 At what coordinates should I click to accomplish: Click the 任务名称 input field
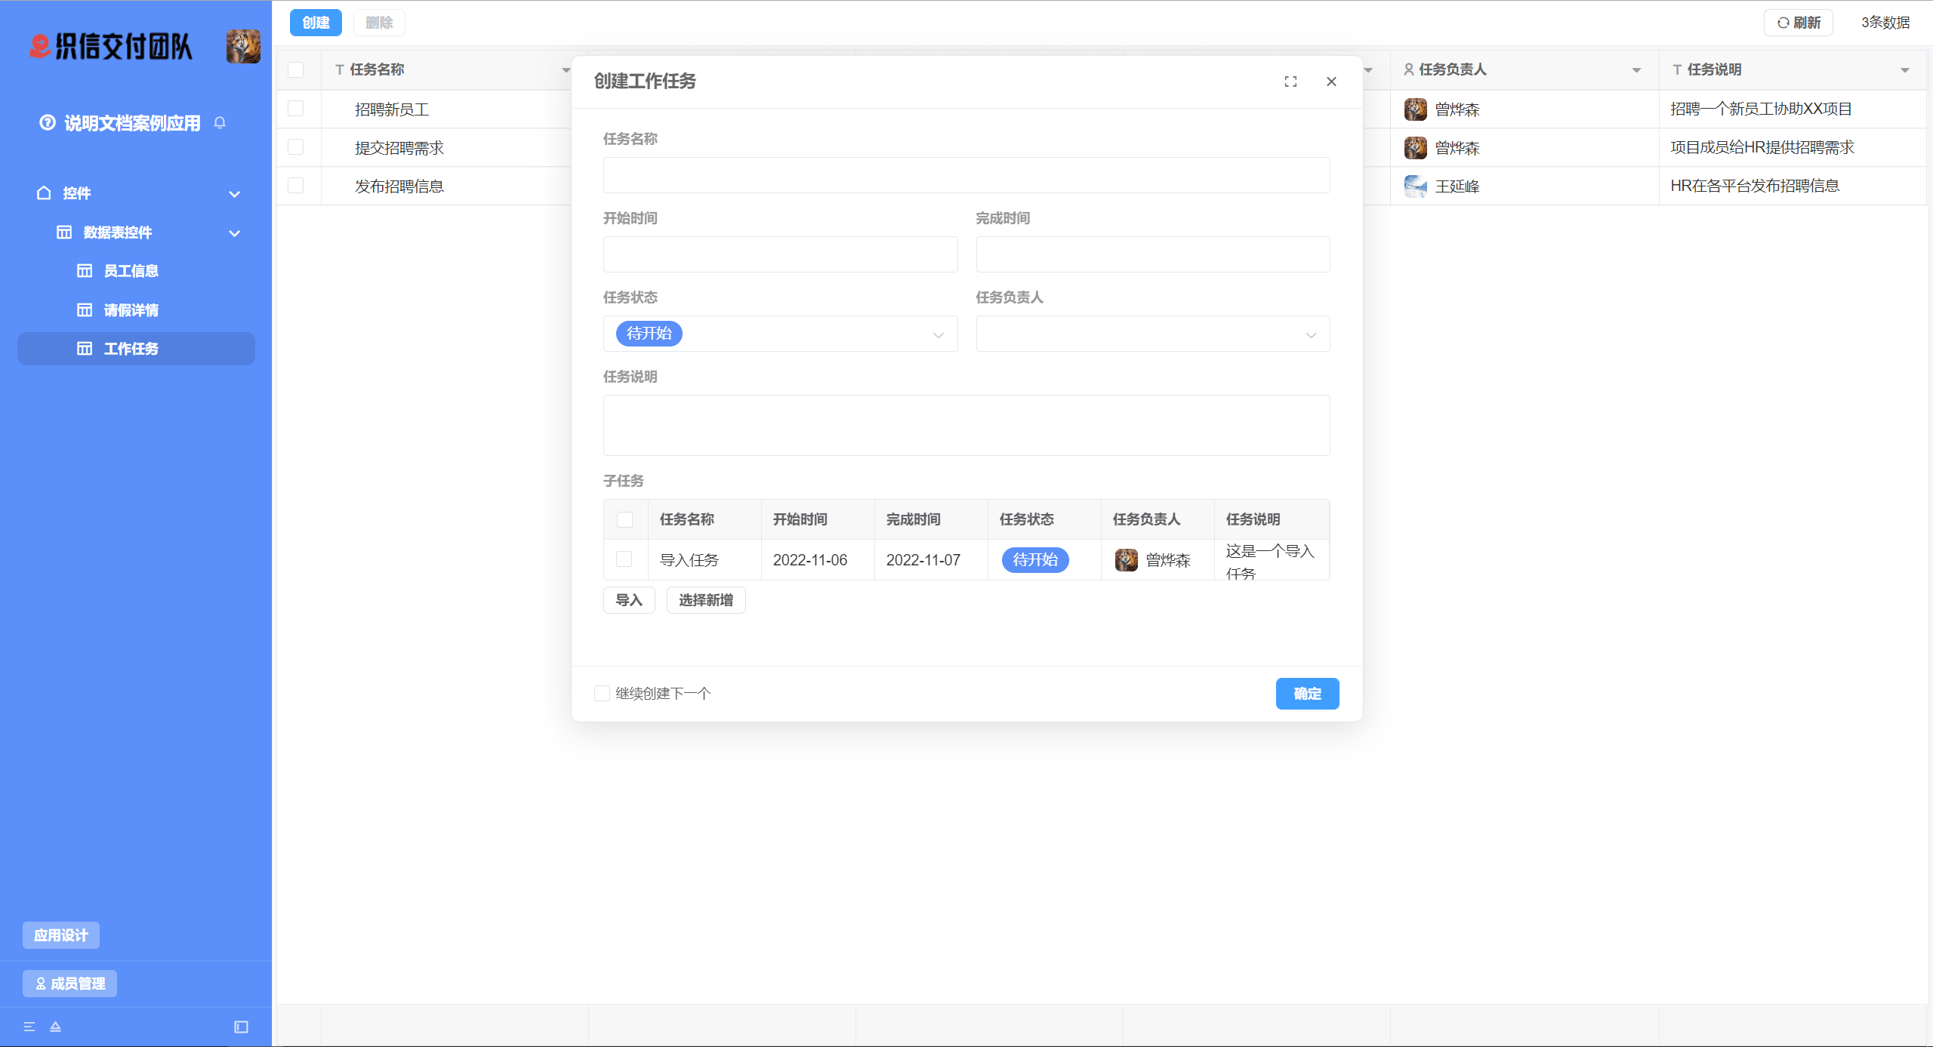966,175
